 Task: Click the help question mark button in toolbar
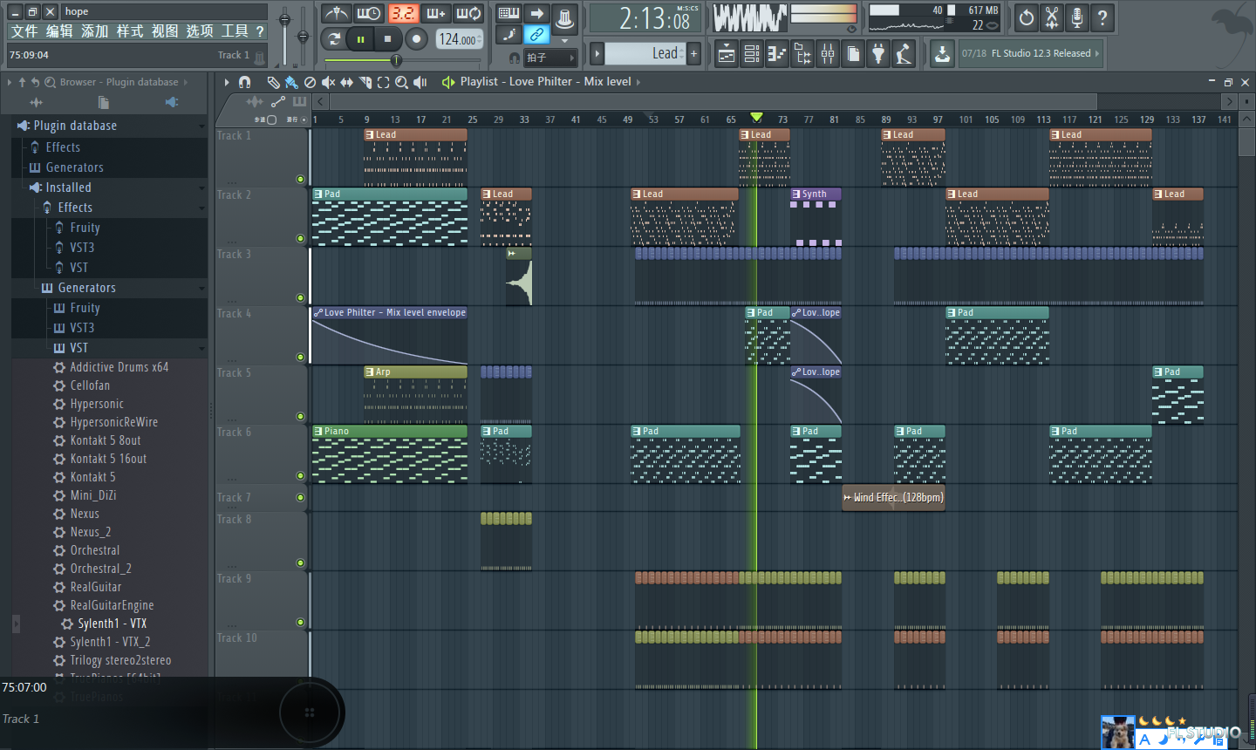click(1102, 17)
